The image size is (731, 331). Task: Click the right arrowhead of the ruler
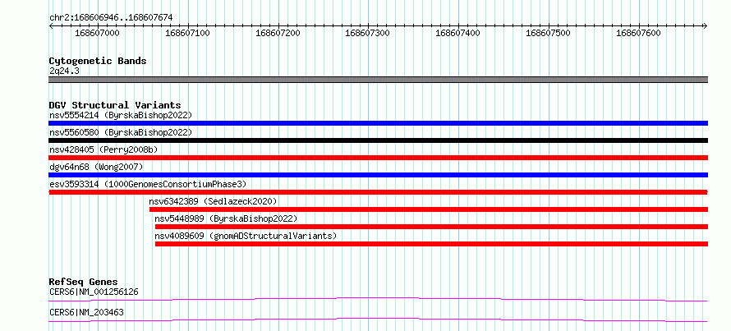tap(706, 25)
